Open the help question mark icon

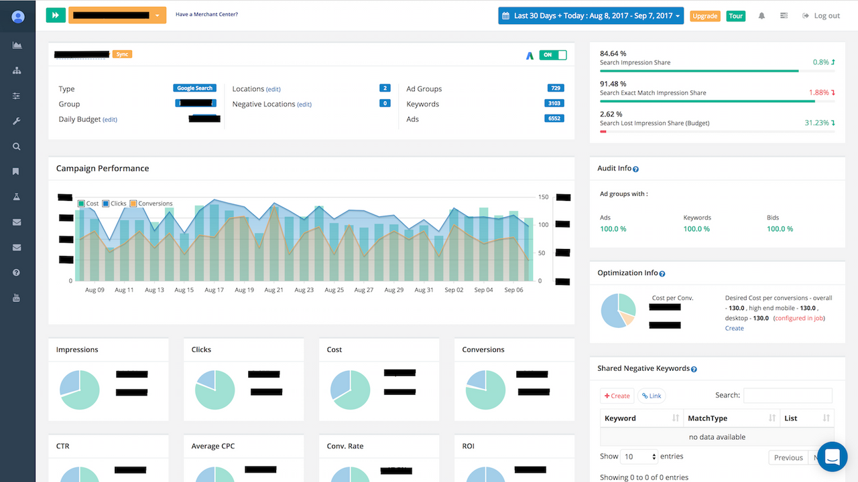coord(17,272)
